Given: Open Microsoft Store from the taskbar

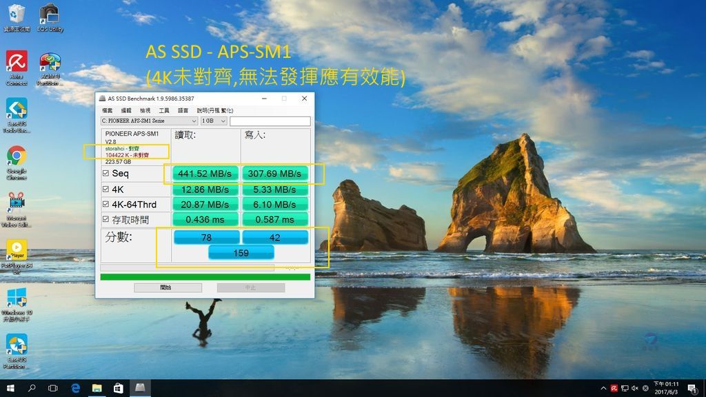Looking at the screenshot, I should [118, 388].
